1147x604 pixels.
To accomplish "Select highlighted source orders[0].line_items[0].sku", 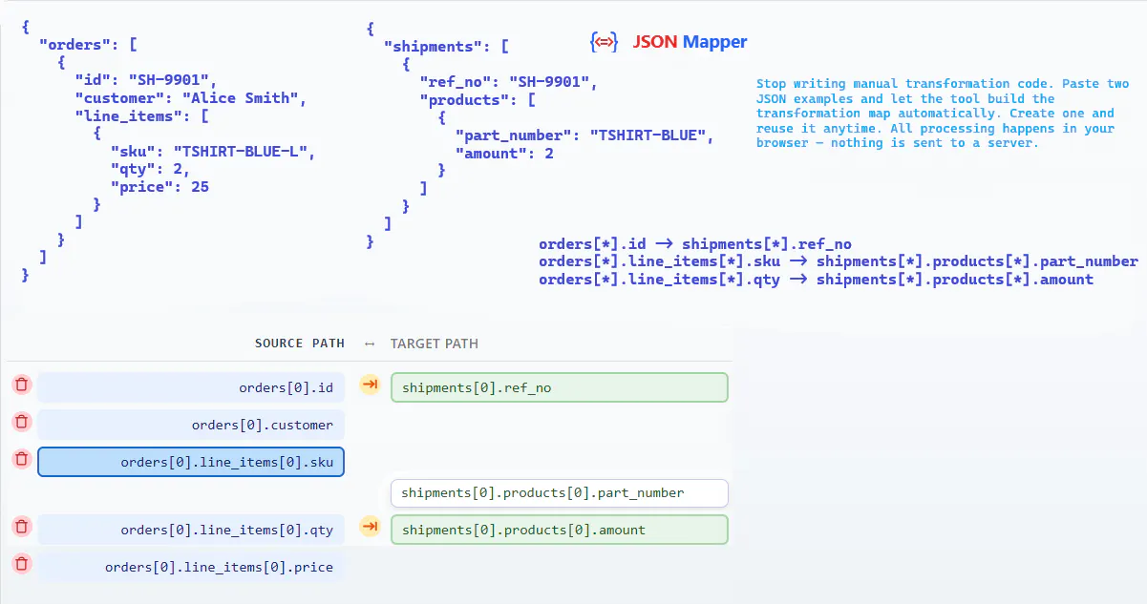I will pyautogui.click(x=191, y=462).
